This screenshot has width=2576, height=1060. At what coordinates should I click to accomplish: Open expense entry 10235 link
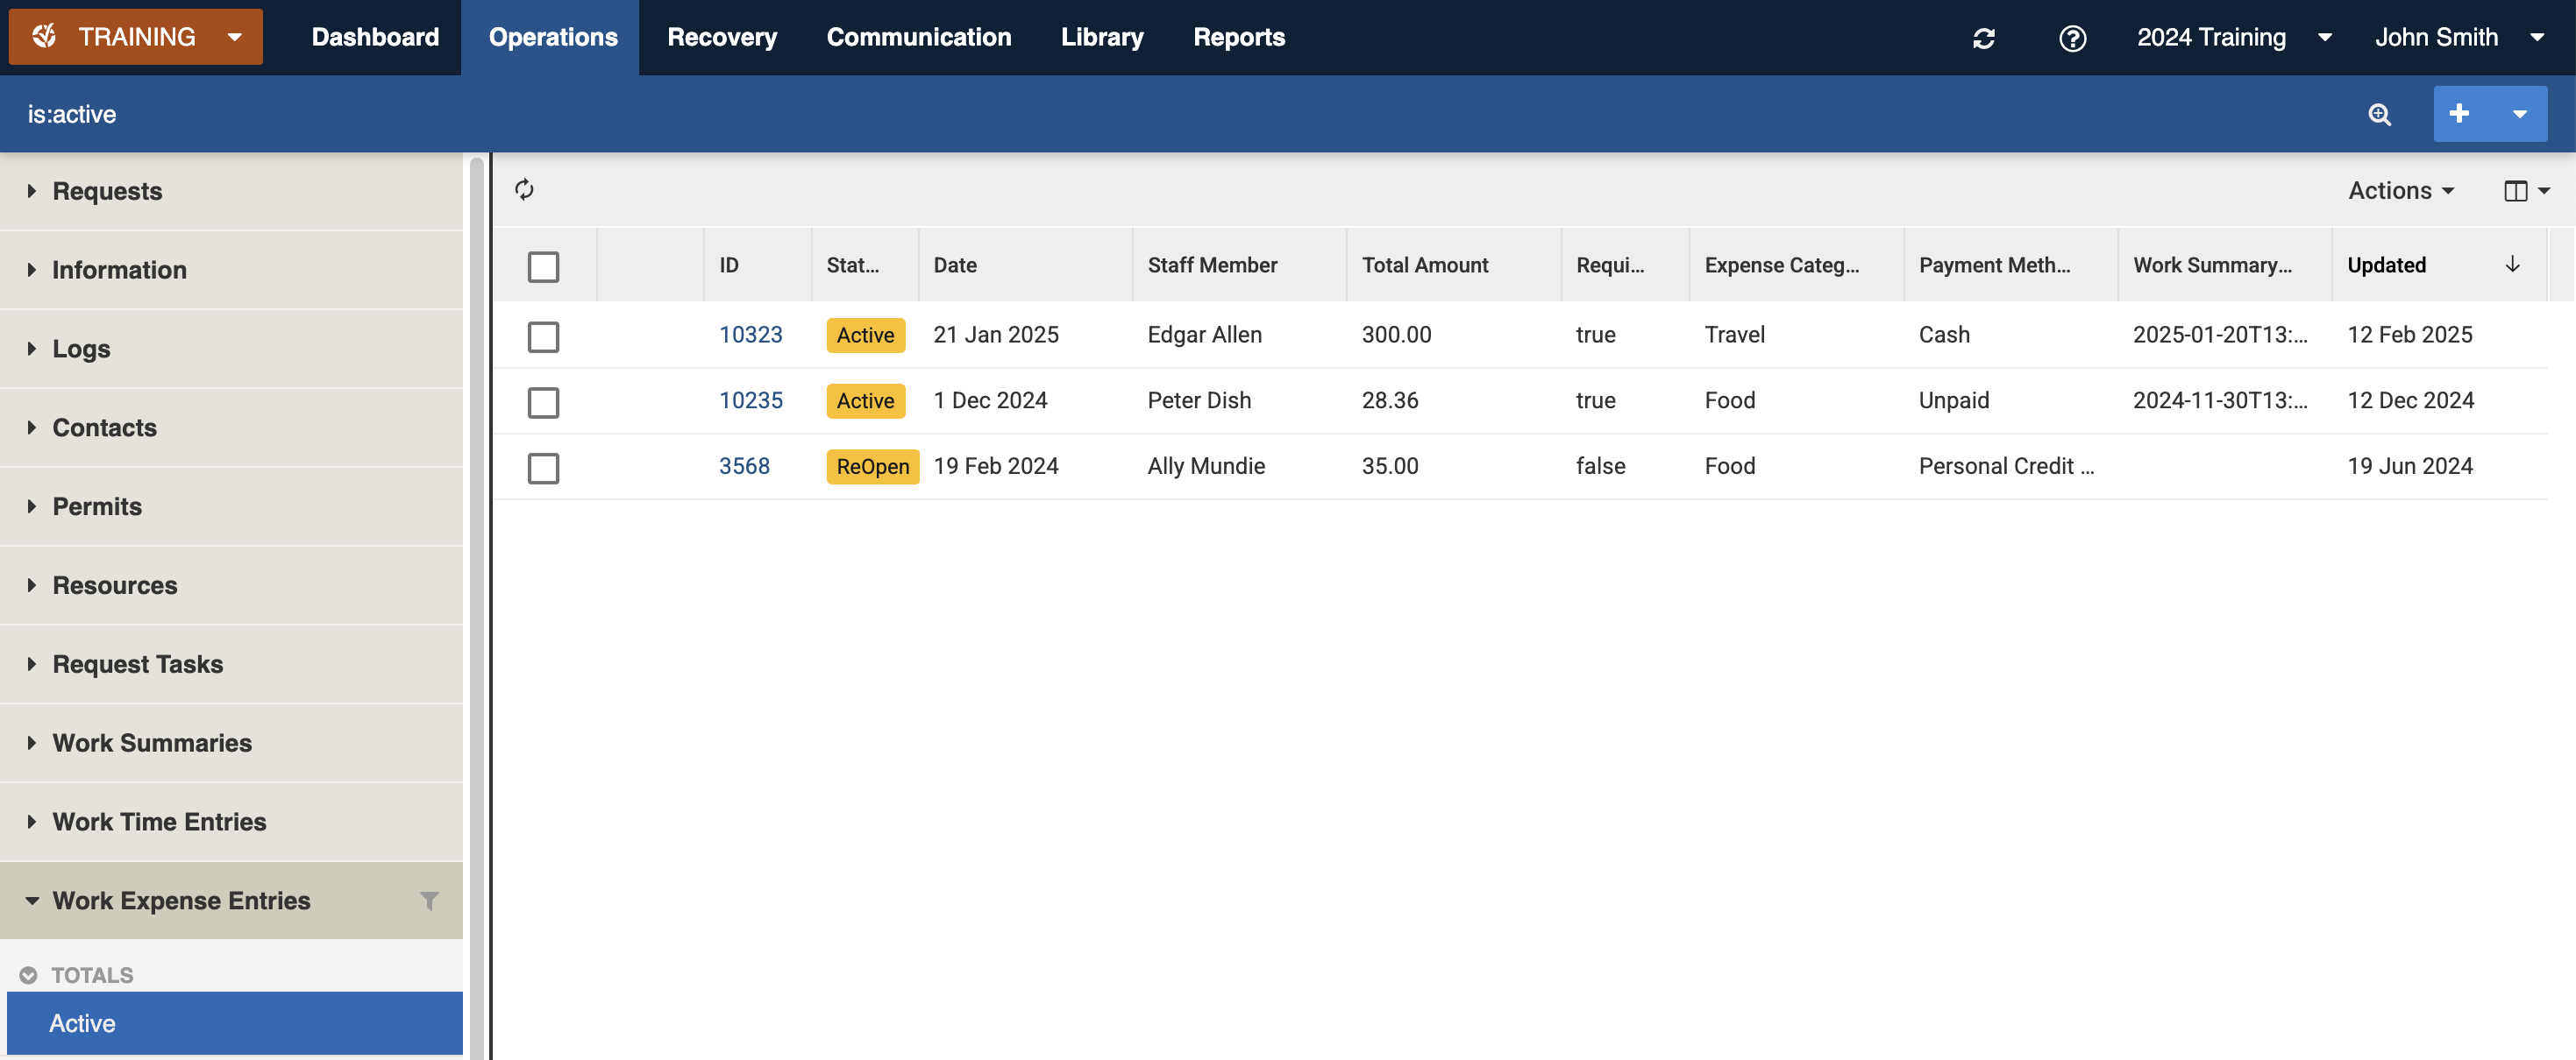point(750,400)
